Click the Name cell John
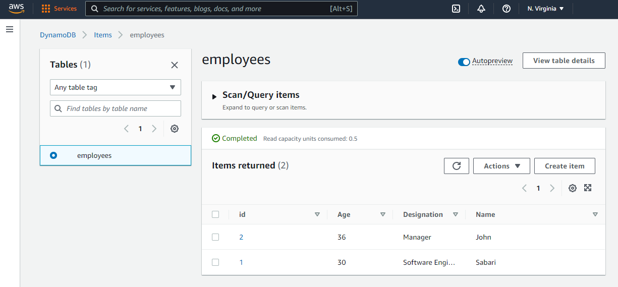 tap(483, 237)
